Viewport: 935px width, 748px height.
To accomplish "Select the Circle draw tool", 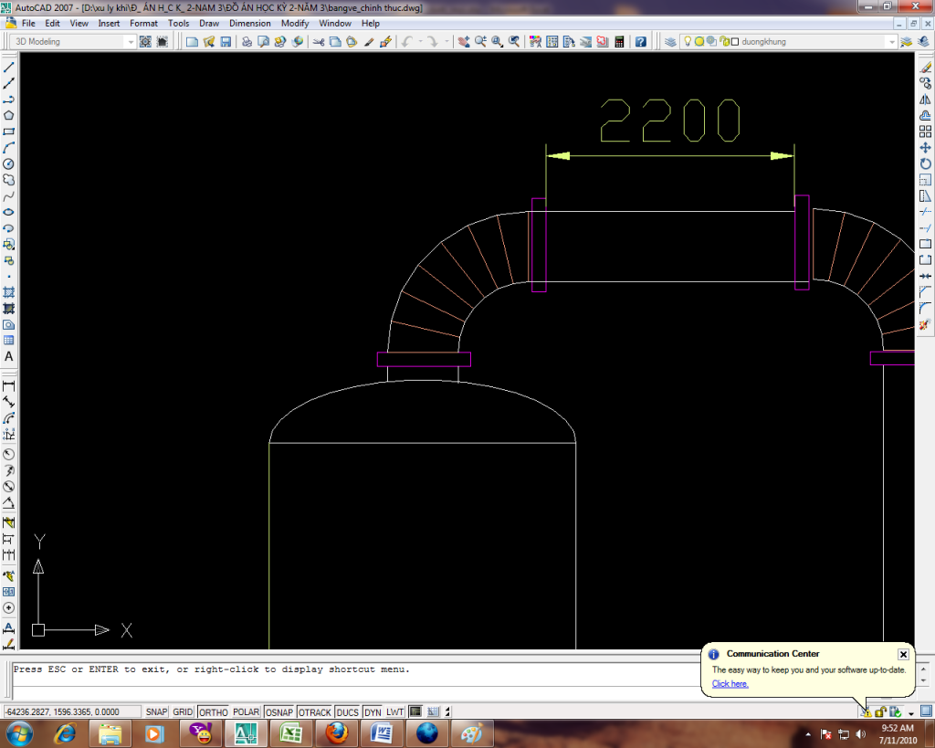I will tap(9, 163).
